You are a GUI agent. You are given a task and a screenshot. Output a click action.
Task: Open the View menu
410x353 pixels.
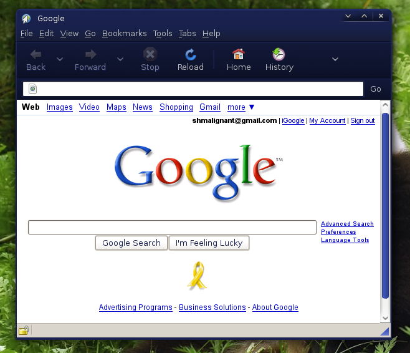[x=69, y=34]
